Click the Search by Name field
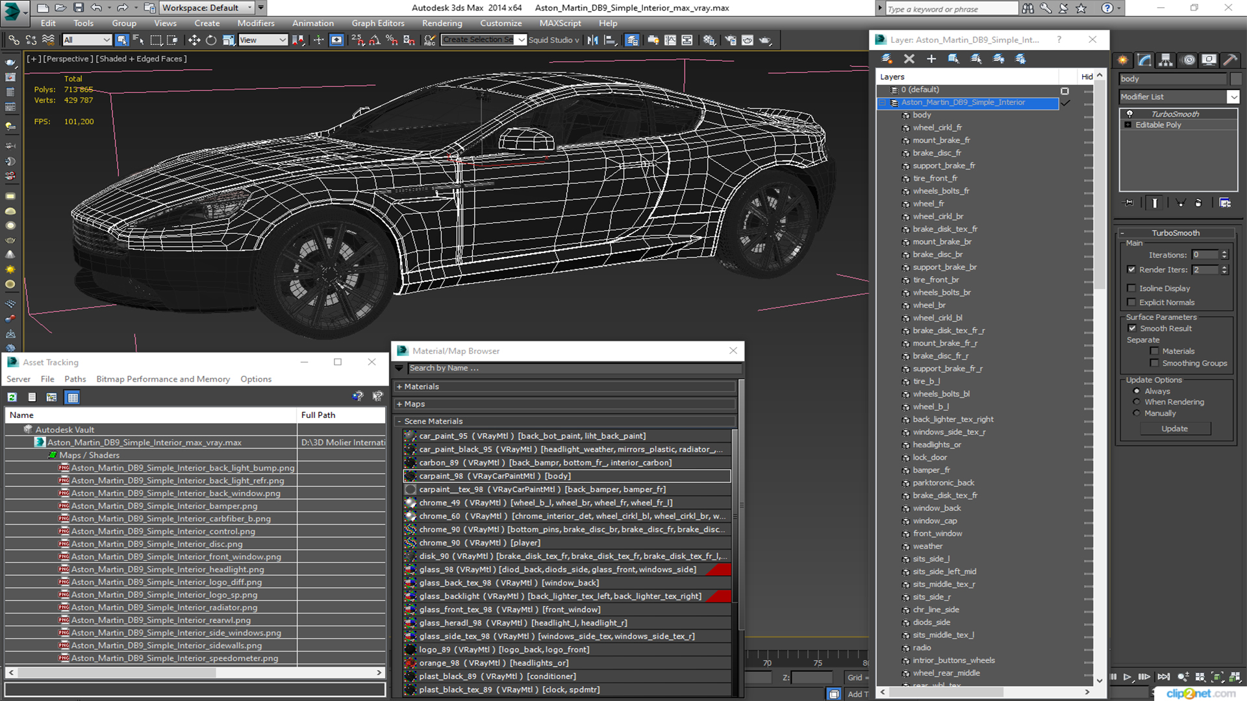Viewport: 1247px width, 701px height. pos(573,368)
